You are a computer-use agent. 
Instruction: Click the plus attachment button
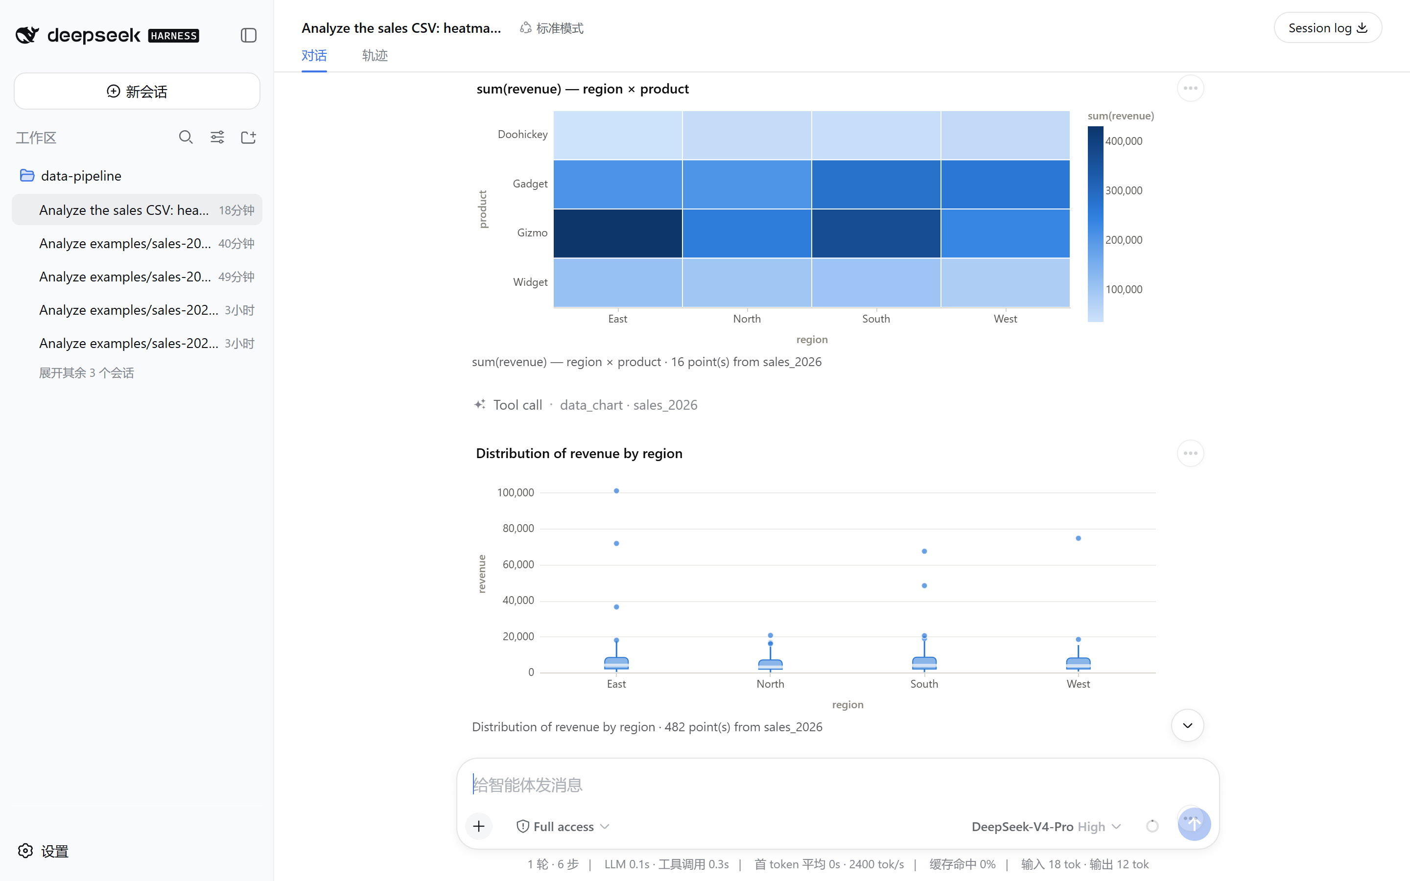click(479, 826)
